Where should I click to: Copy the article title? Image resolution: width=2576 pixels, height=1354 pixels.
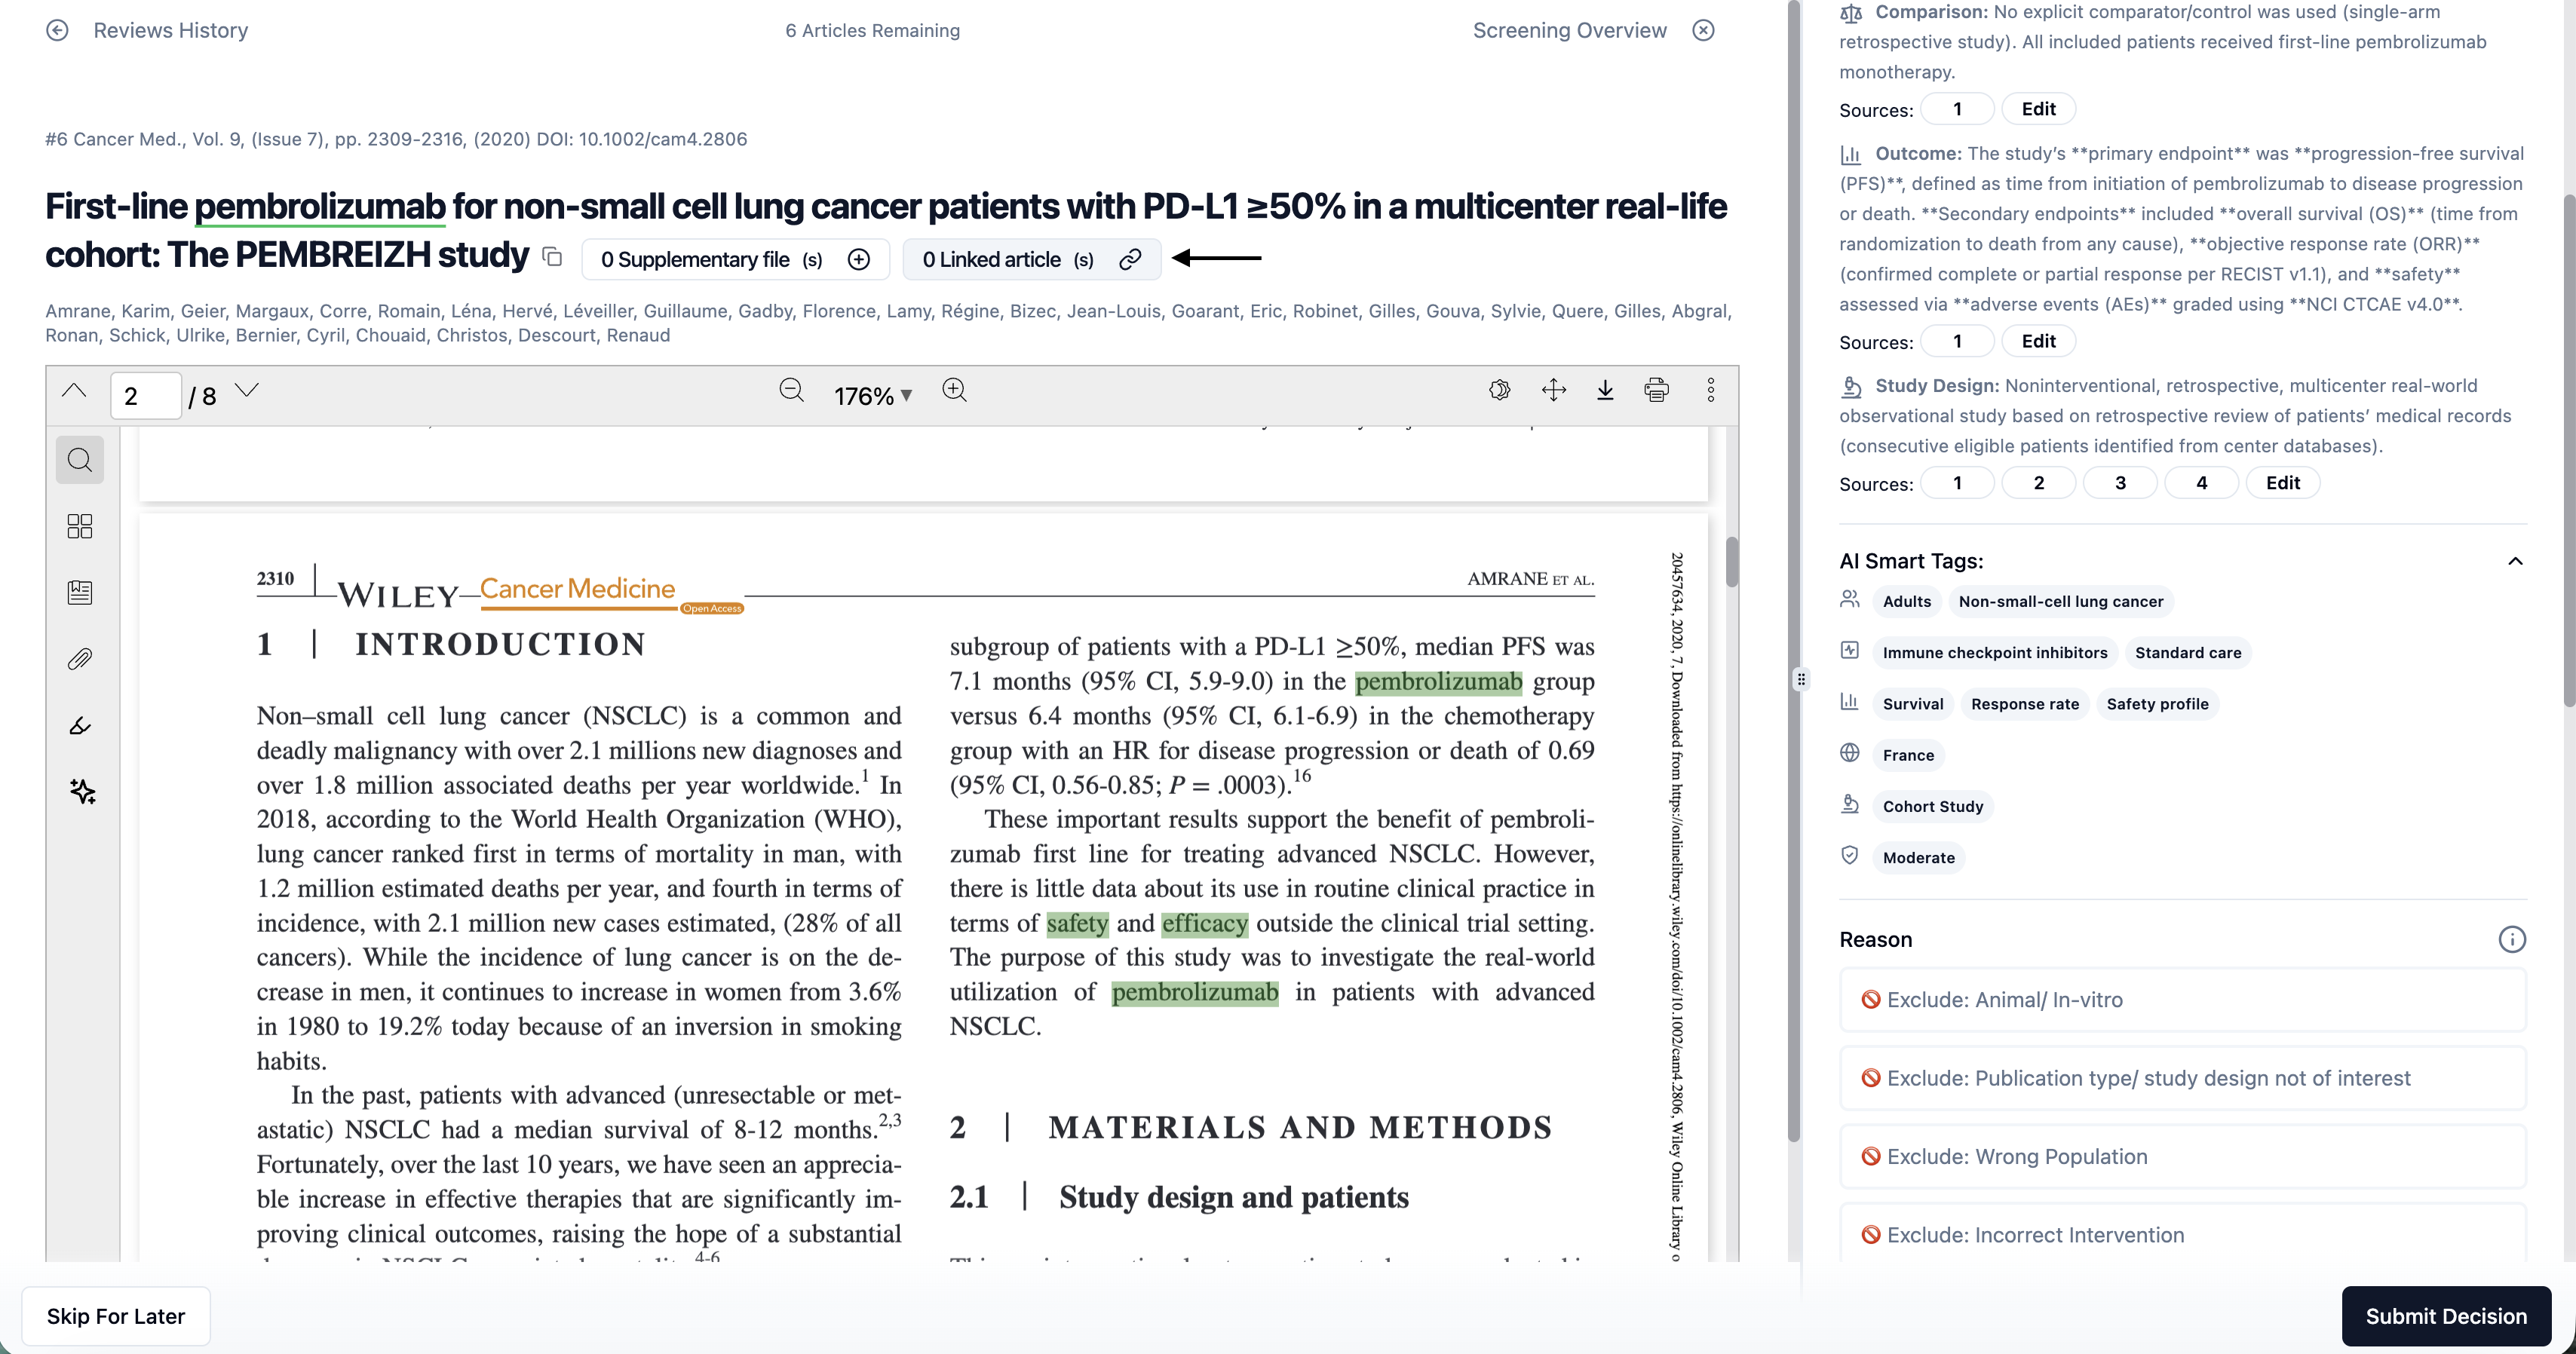(x=552, y=257)
